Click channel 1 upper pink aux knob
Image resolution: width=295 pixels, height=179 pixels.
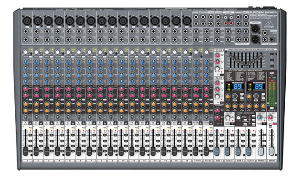(25, 89)
